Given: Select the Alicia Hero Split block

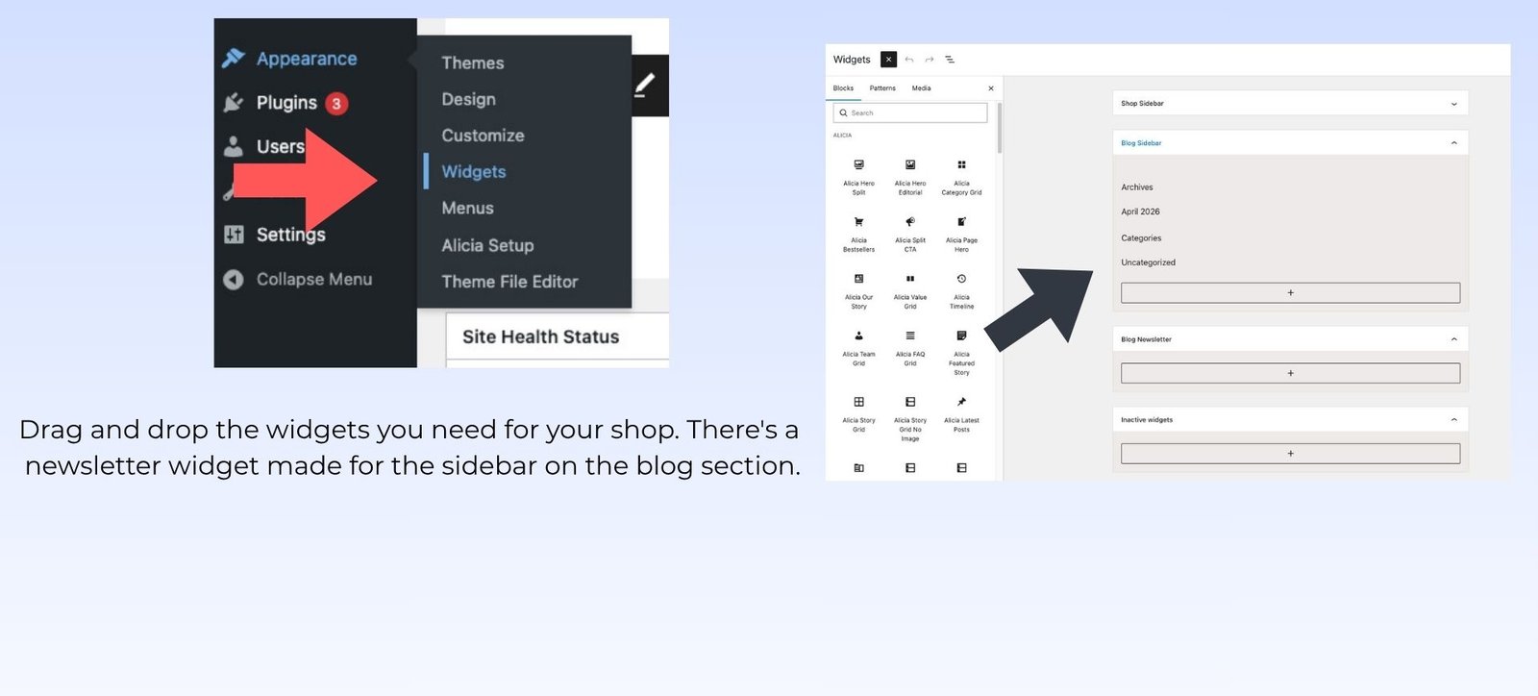Looking at the screenshot, I should point(858,177).
